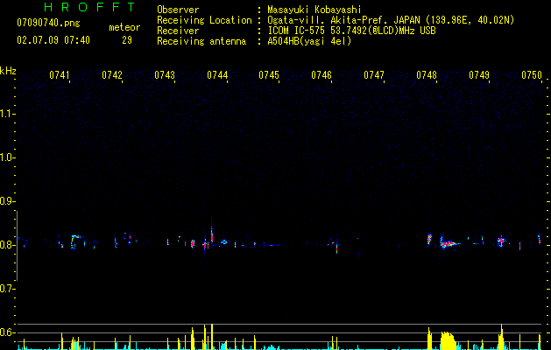Click the 0.6 kHz axis label
Screen dimensions: 551x350
[7, 332]
